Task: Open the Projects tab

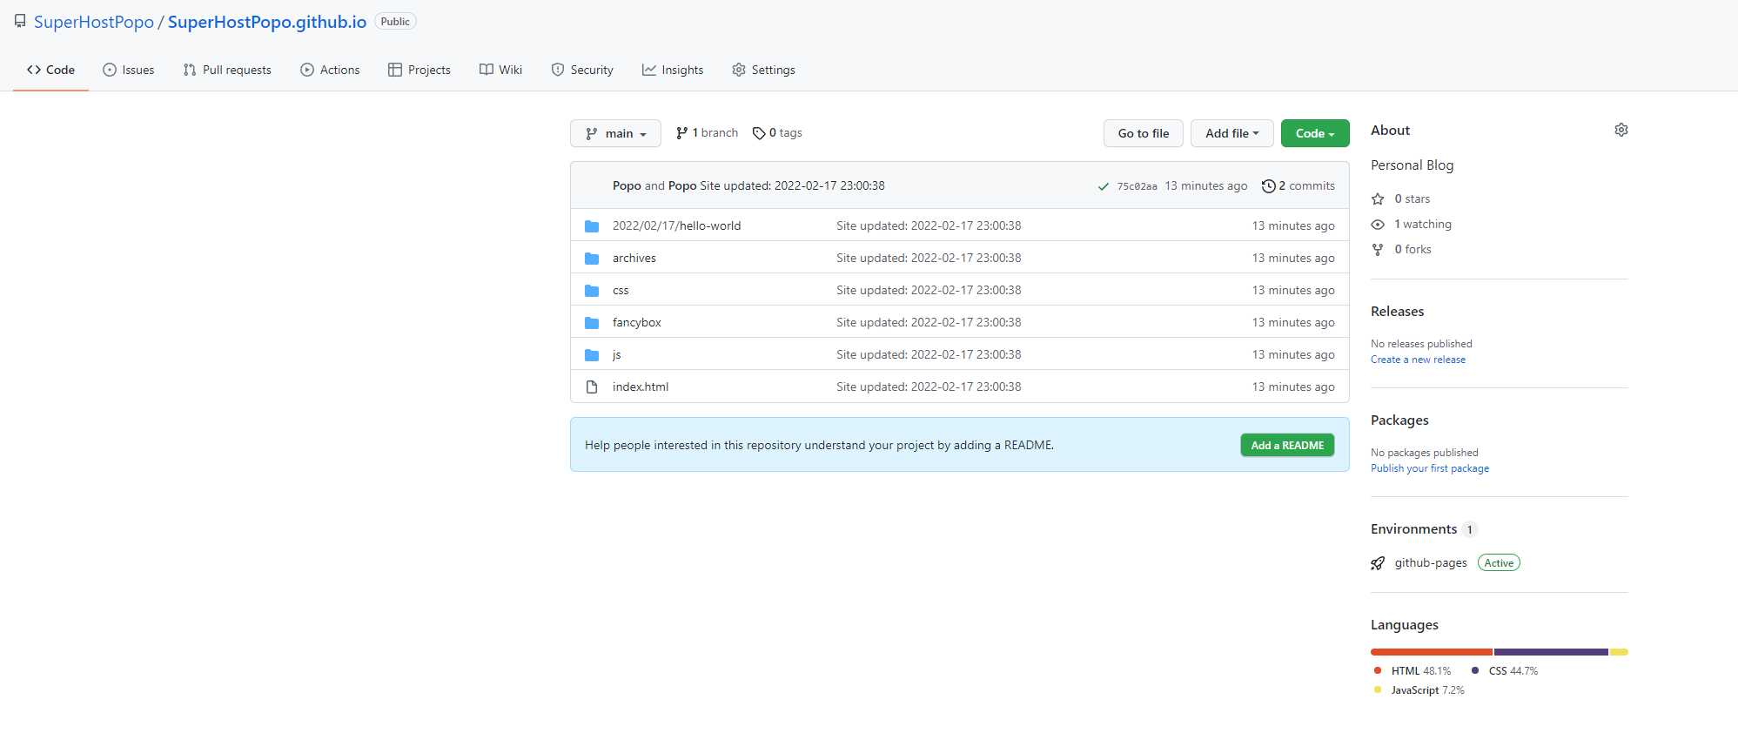Action: tap(419, 70)
